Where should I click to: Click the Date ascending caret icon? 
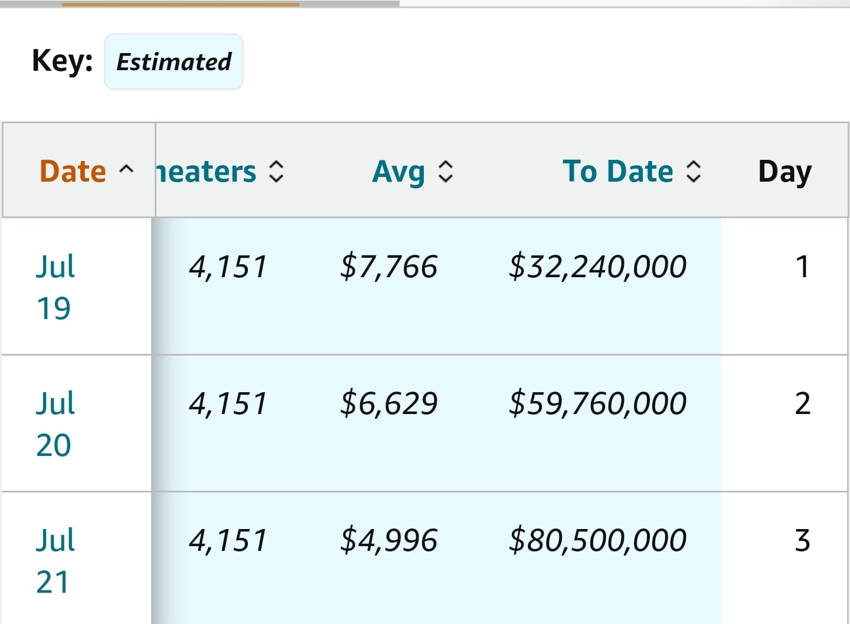(x=126, y=170)
